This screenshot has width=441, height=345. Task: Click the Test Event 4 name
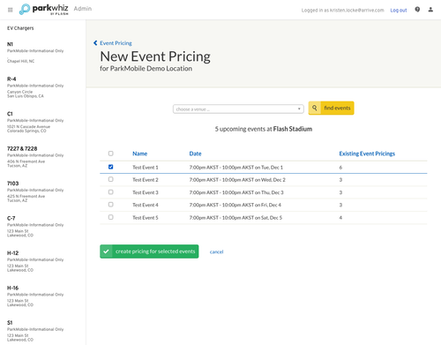(x=146, y=205)
